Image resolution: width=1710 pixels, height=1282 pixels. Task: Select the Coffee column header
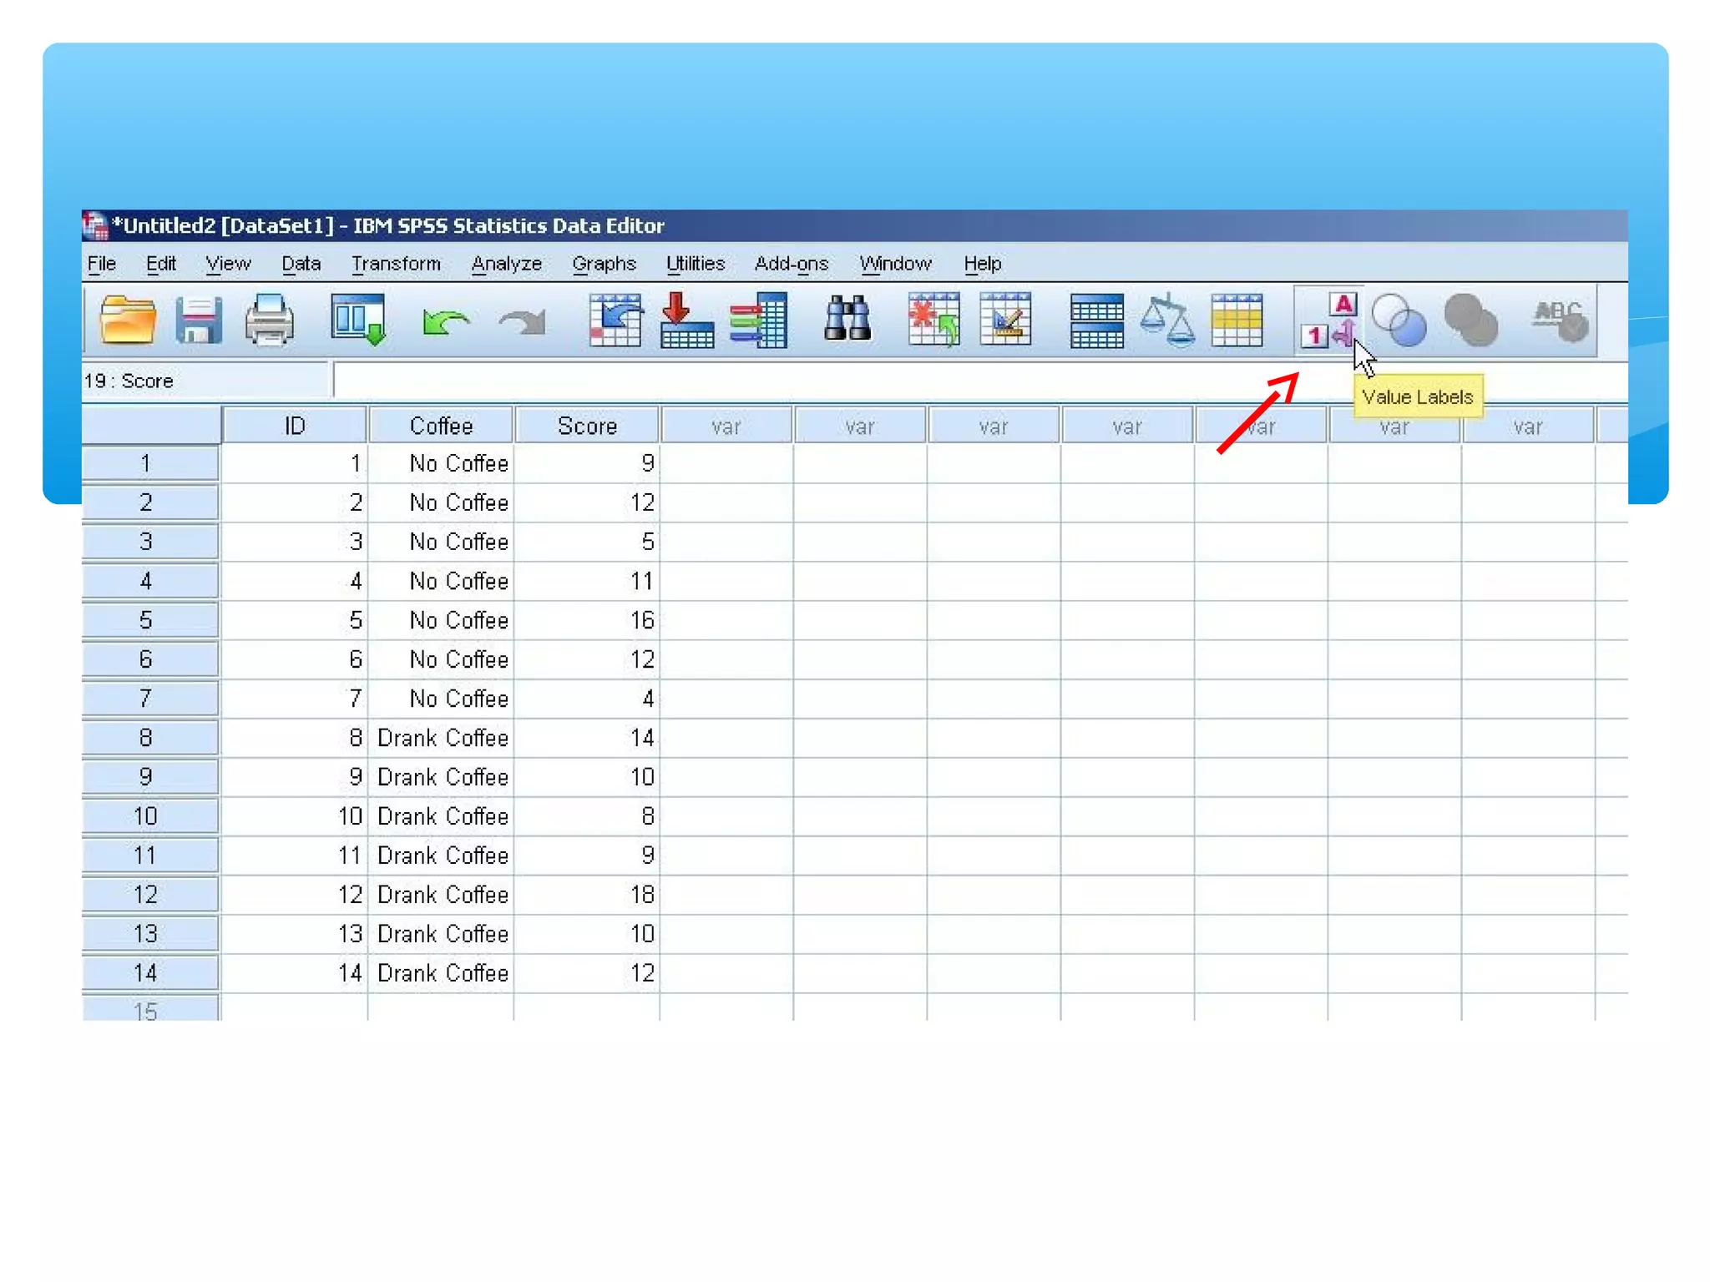pos(441,426)
